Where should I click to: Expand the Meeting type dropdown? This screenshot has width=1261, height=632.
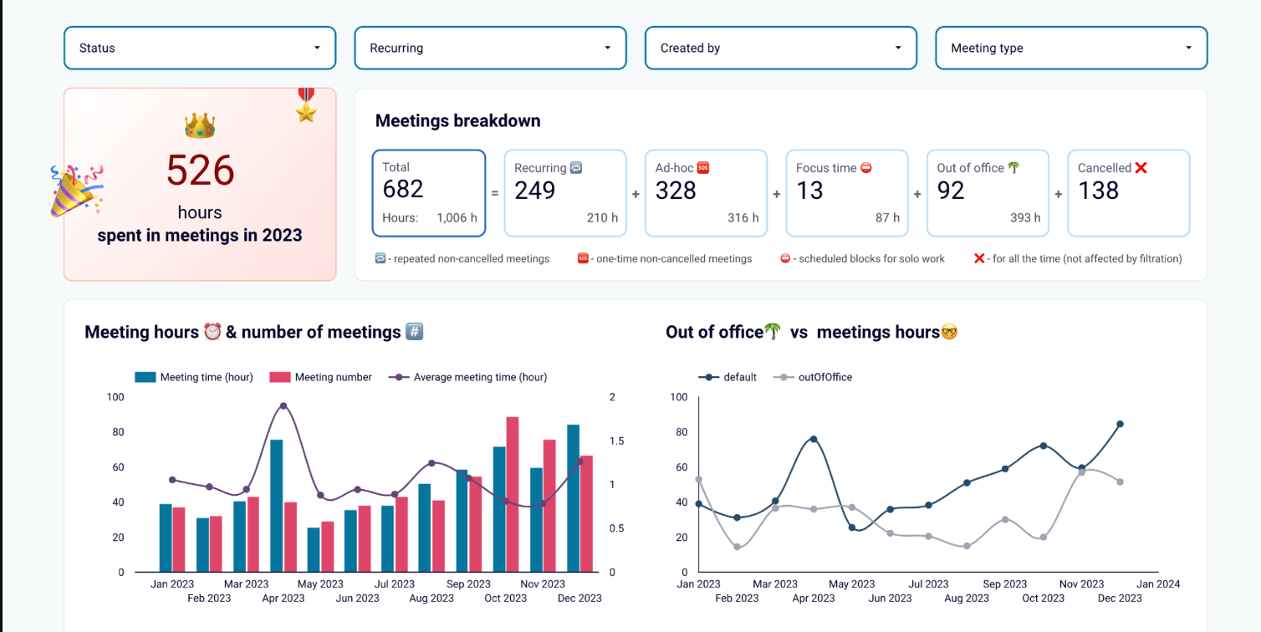point(1070,48)
